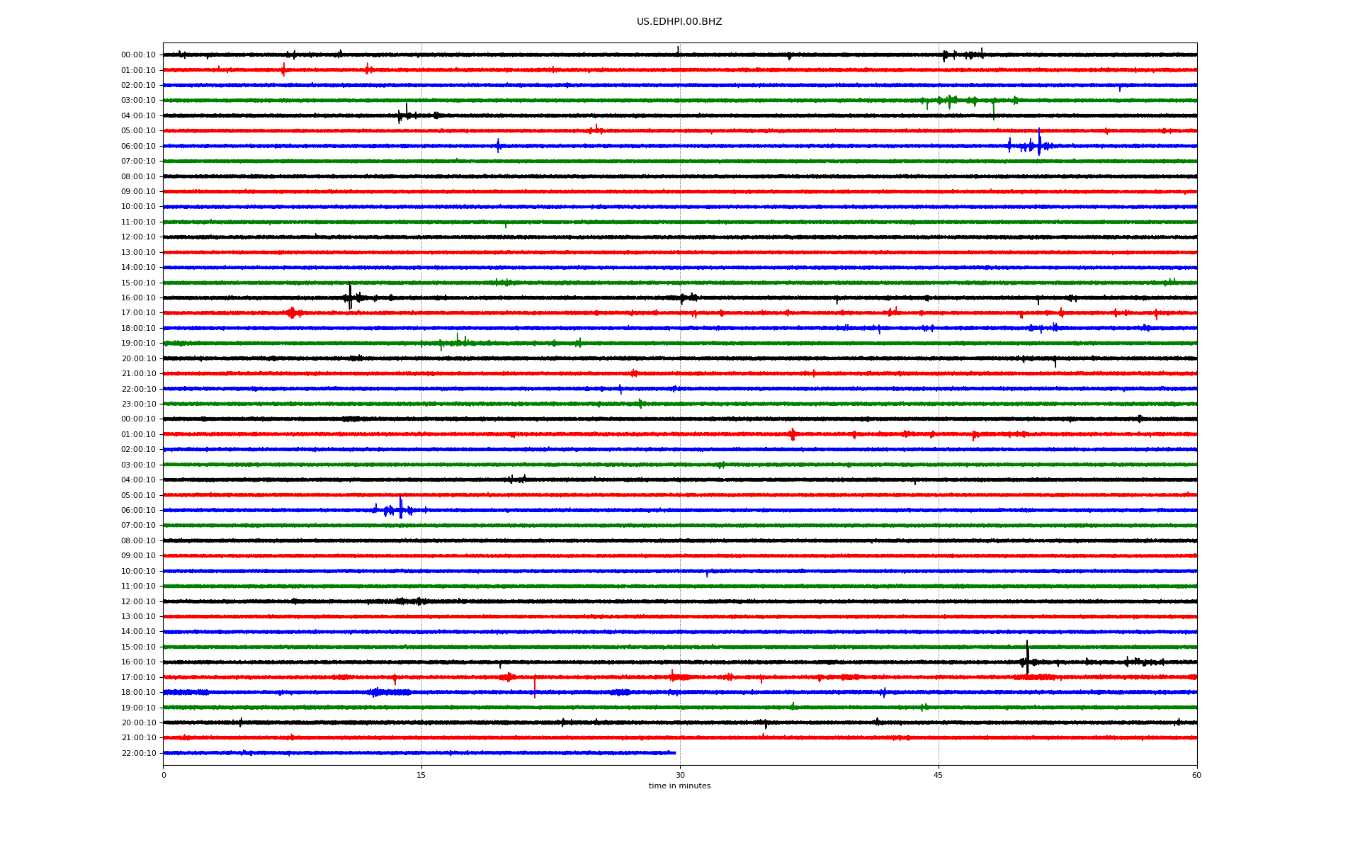
Task: Click the 21:00:10 label near bottom
Action: (x=138, y=738)
